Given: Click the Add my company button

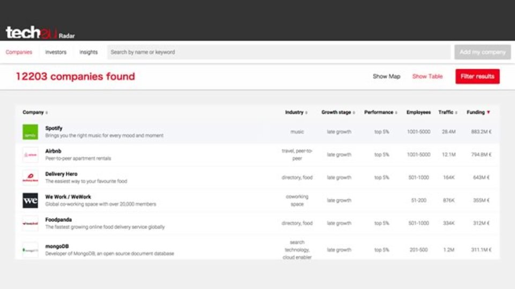Looking at the screenshot, I should point(482,52).
